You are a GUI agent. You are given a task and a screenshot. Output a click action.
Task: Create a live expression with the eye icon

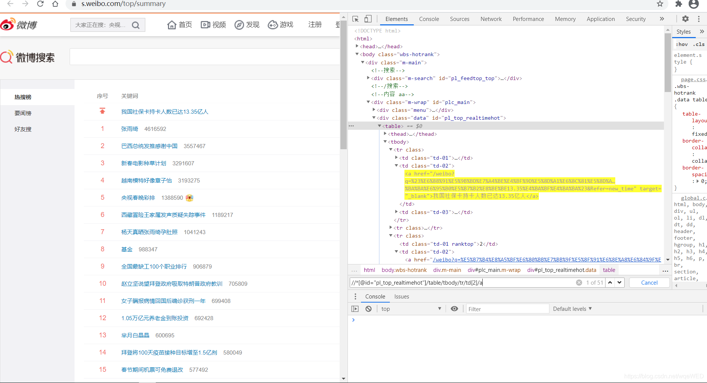[x=454, y=309]
